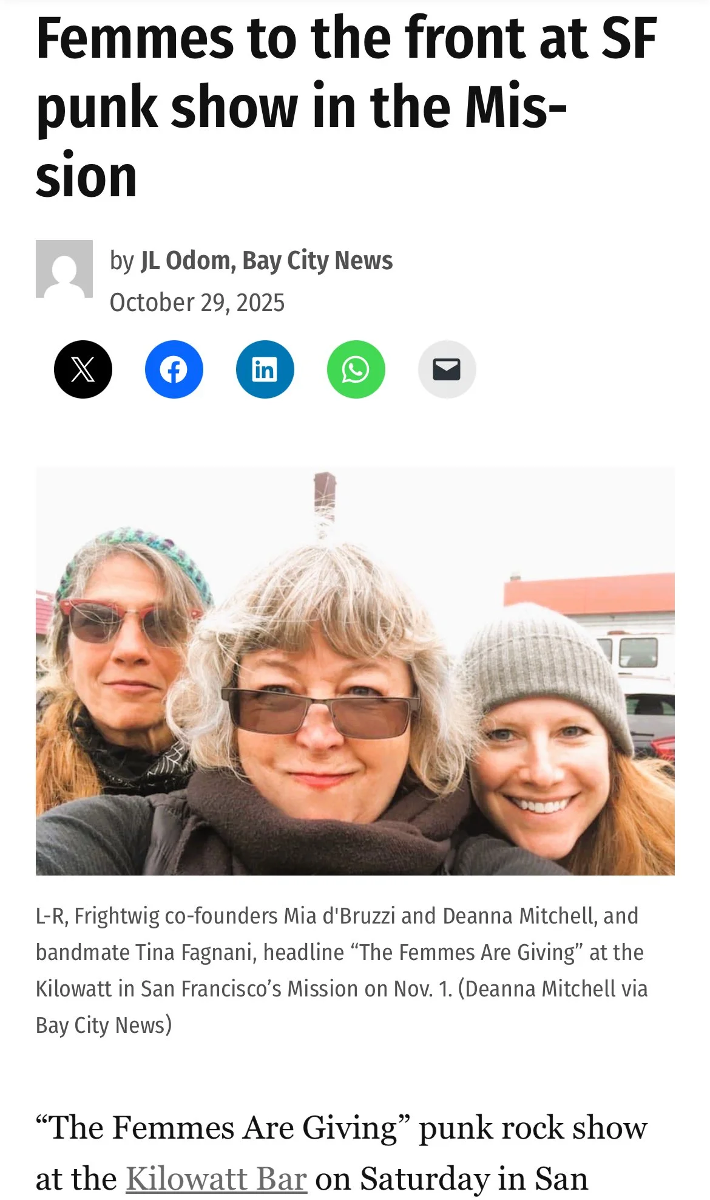Share the article on LinkedIn
This screenshot has height=1200, width=710.
265,369
